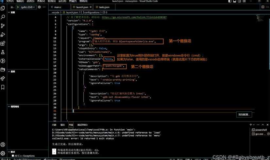Open the Search view in activity bar

click(3, 17)
